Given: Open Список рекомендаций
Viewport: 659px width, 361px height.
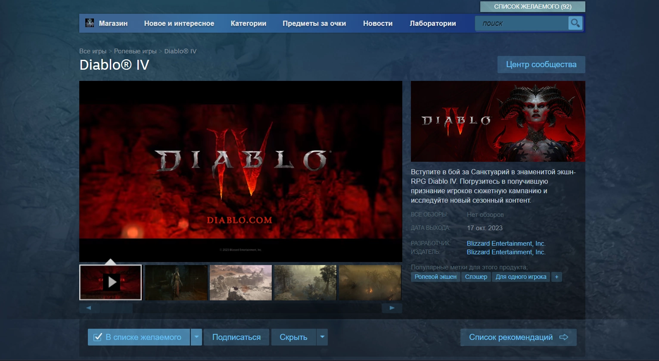Looking at the screenshot, I should pyautogui.click(x=519, y=337).
